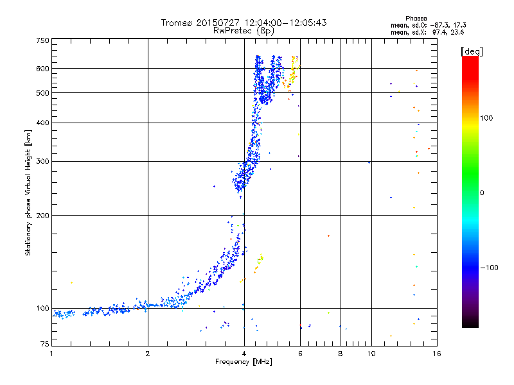
Task: Click the y-axis tick label 300
Action: (42, 162)
